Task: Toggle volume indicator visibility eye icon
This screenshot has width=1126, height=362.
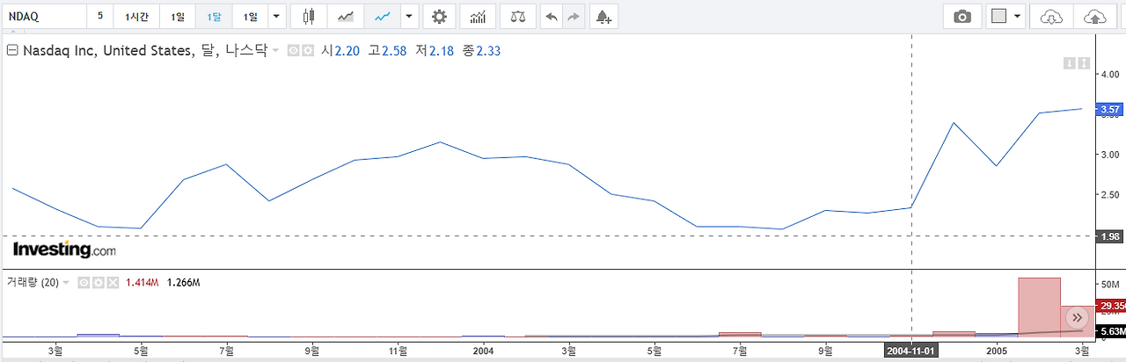Action: tap(84, 282)
